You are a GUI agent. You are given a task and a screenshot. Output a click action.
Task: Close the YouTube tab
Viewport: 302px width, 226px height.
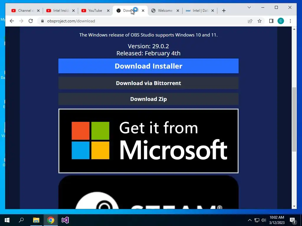[x=108, y=11]
